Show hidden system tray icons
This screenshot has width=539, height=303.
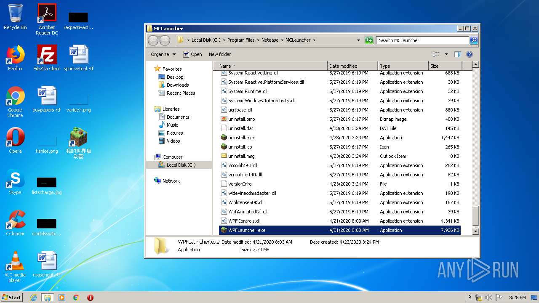coord(470,298)
